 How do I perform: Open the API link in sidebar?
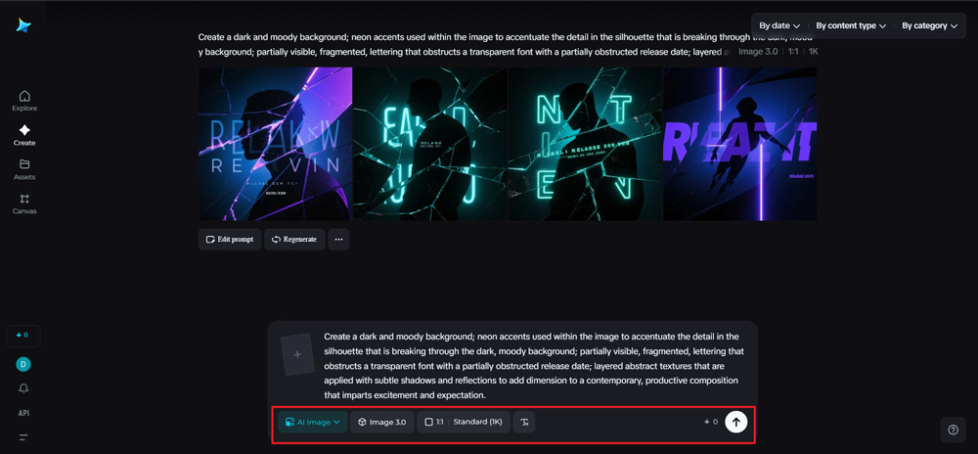[x=23, y=413]
